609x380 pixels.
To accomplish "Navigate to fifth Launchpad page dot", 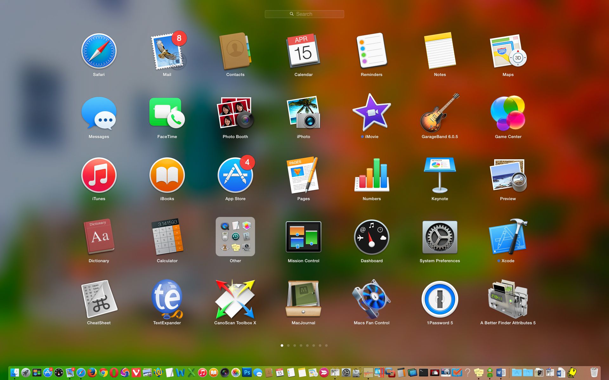I will point(308,345).
